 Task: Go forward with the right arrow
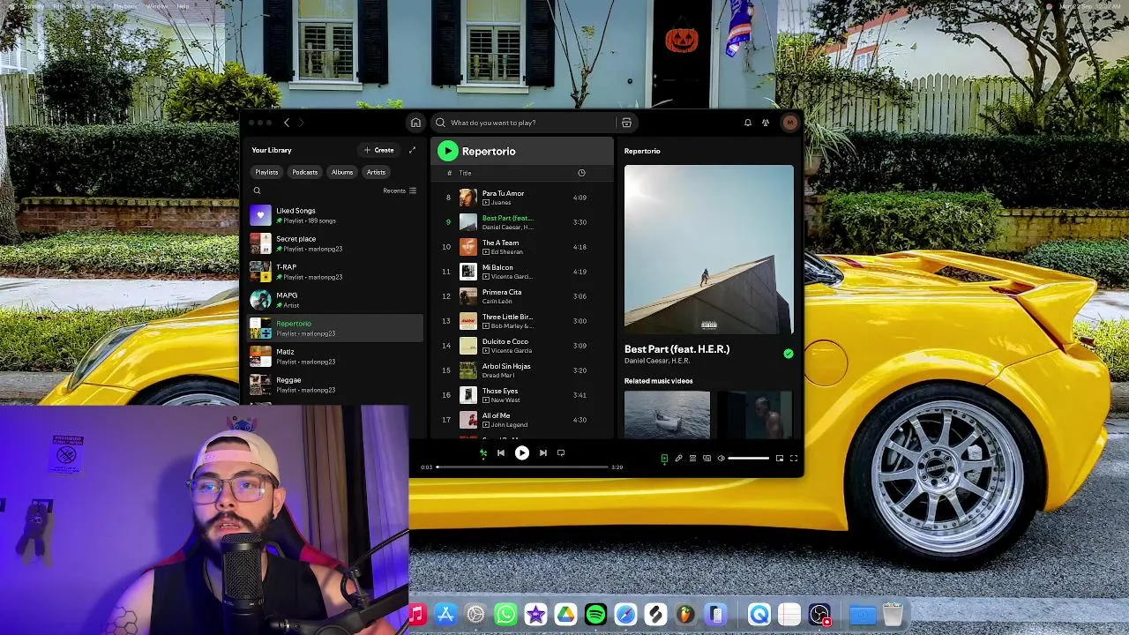point(301,123)
